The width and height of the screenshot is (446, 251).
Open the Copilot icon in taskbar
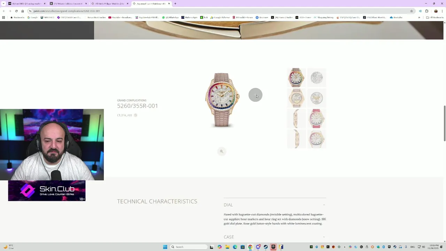220,247
